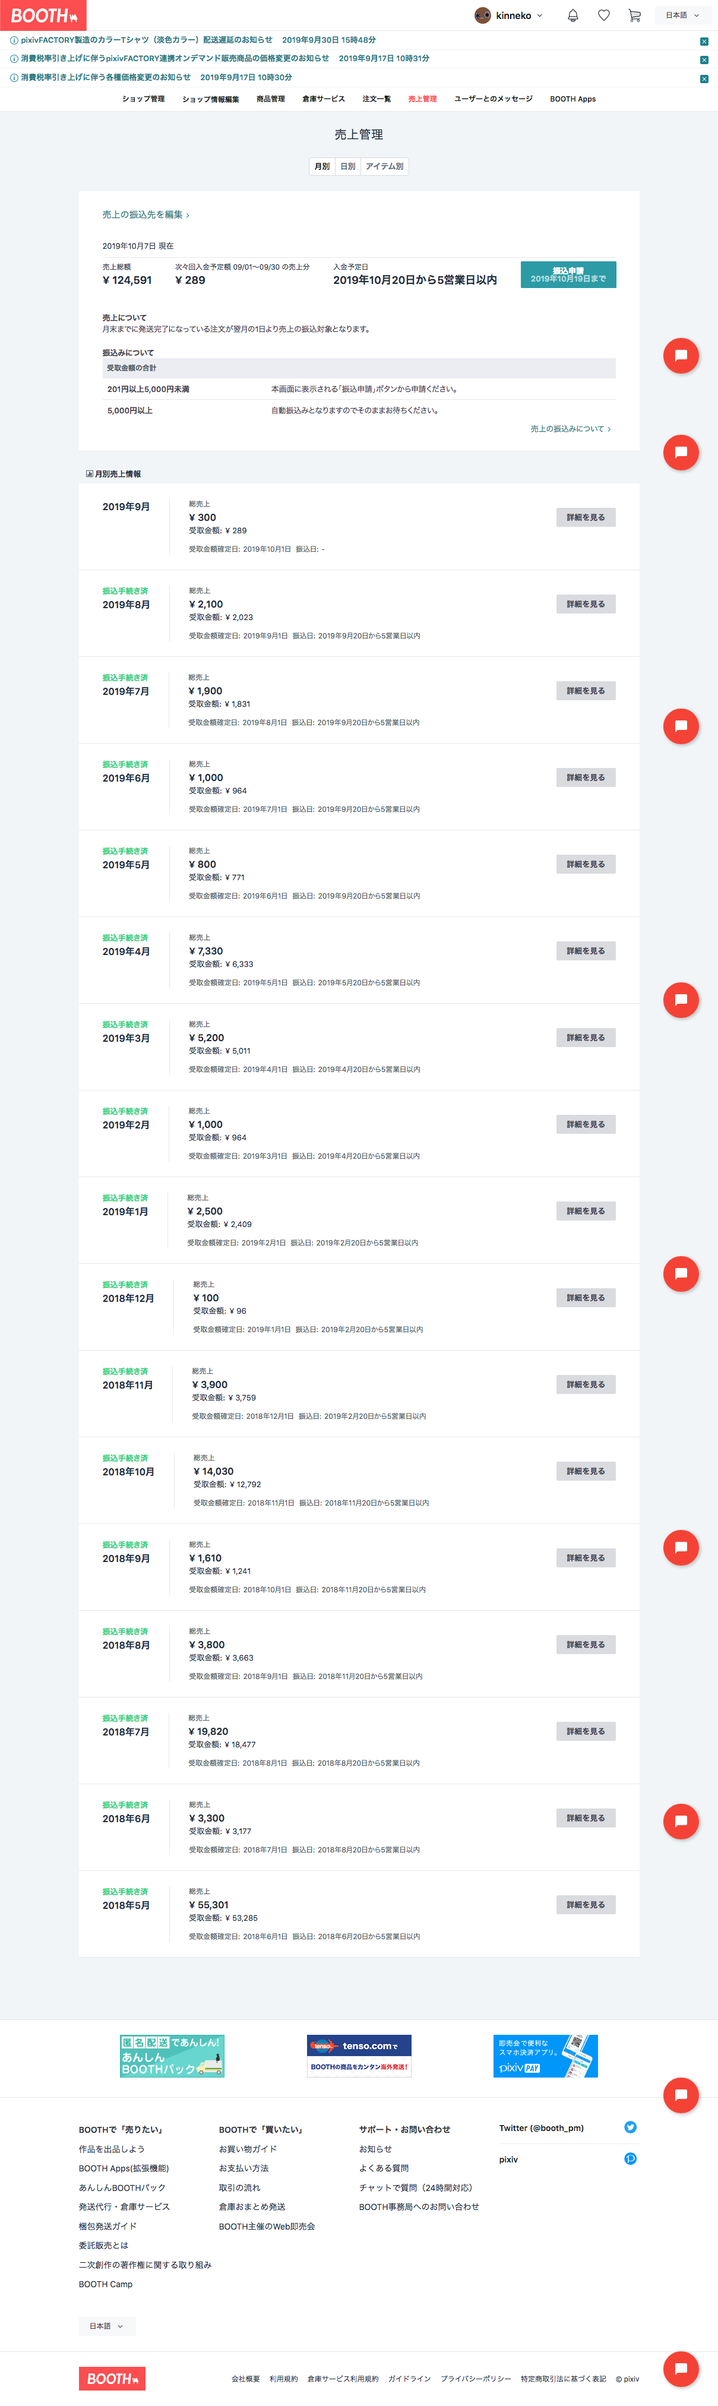Dismiss the pixivFACTORY T-shirt delay notice
Viewport: 718px width, 2406px height.
(x=704, y=41)
